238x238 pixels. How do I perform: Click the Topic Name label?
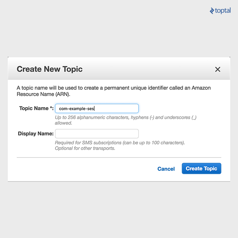pyautogui.click(x=34, y=109)
